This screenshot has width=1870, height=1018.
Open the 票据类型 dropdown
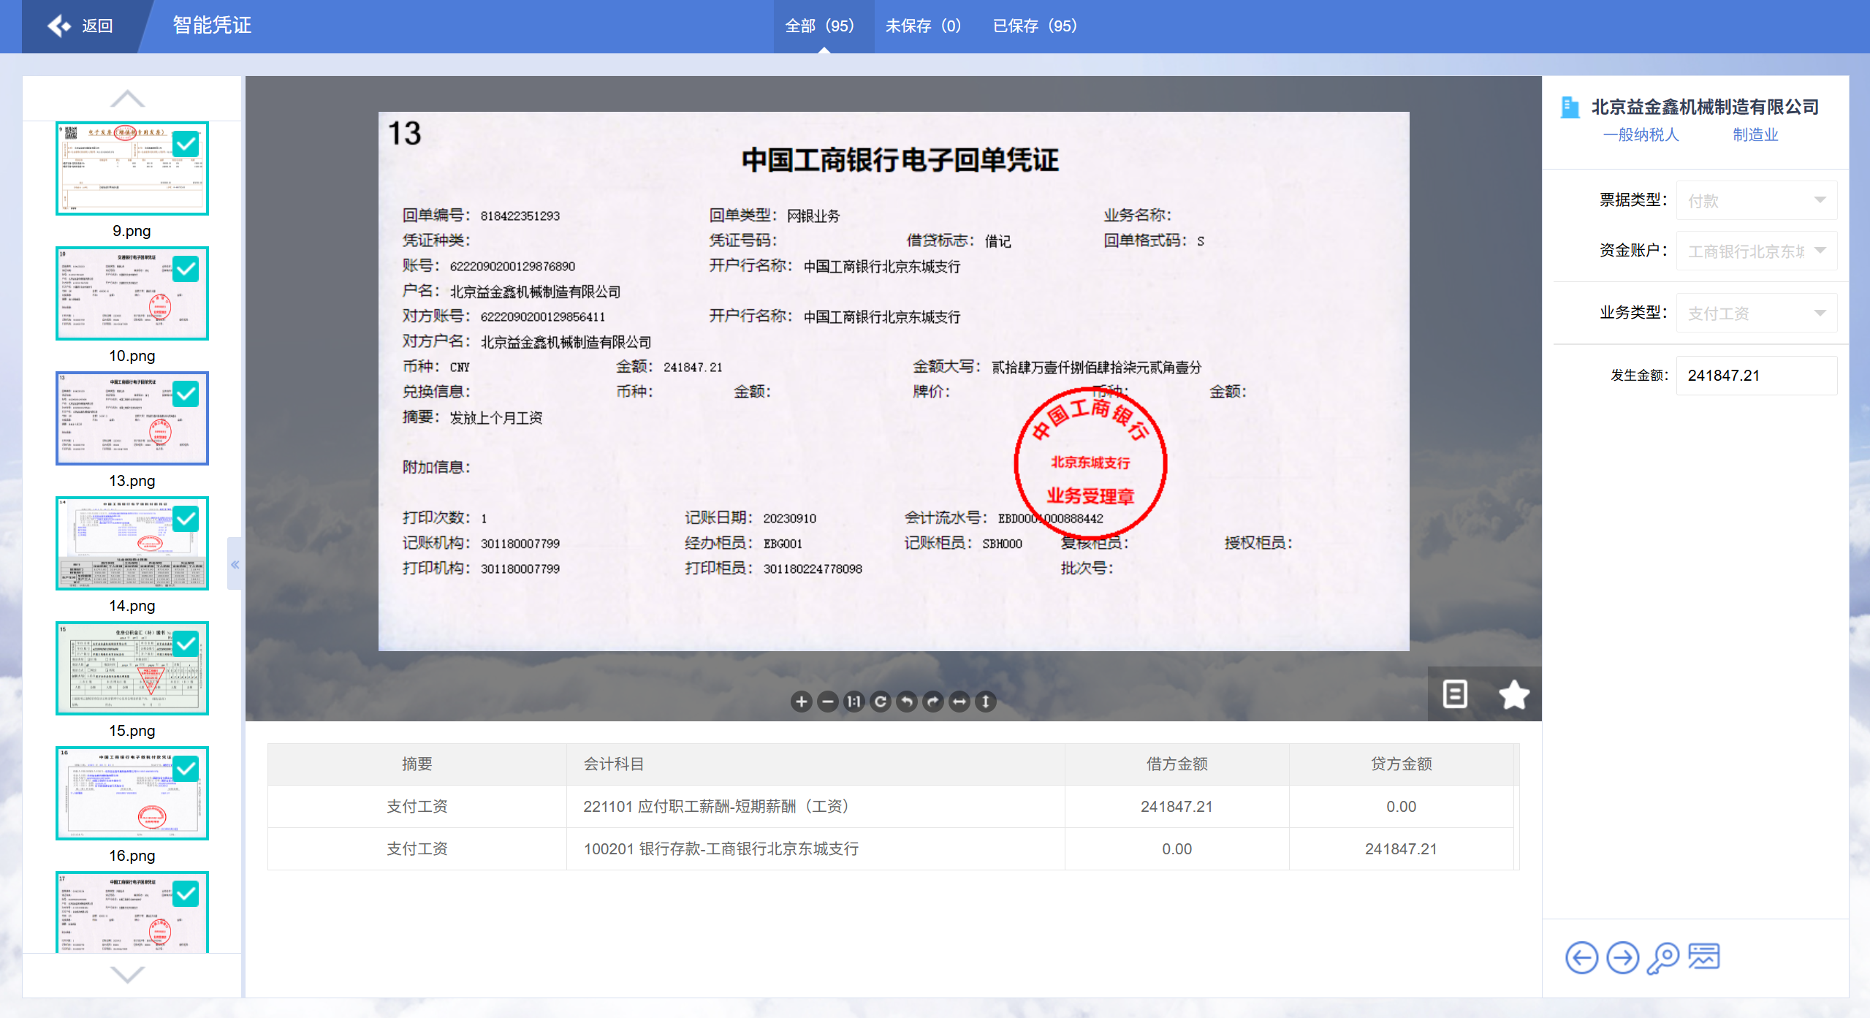[1756, 200]
